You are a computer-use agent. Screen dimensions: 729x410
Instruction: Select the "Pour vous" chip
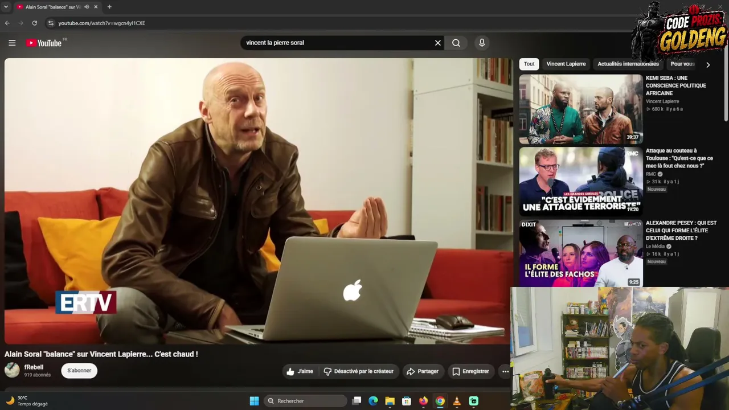pos(682,64)
